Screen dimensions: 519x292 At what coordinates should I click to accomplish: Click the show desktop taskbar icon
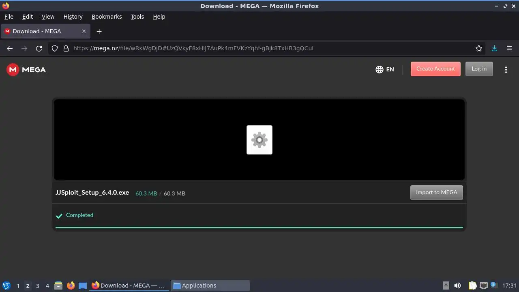83,286
